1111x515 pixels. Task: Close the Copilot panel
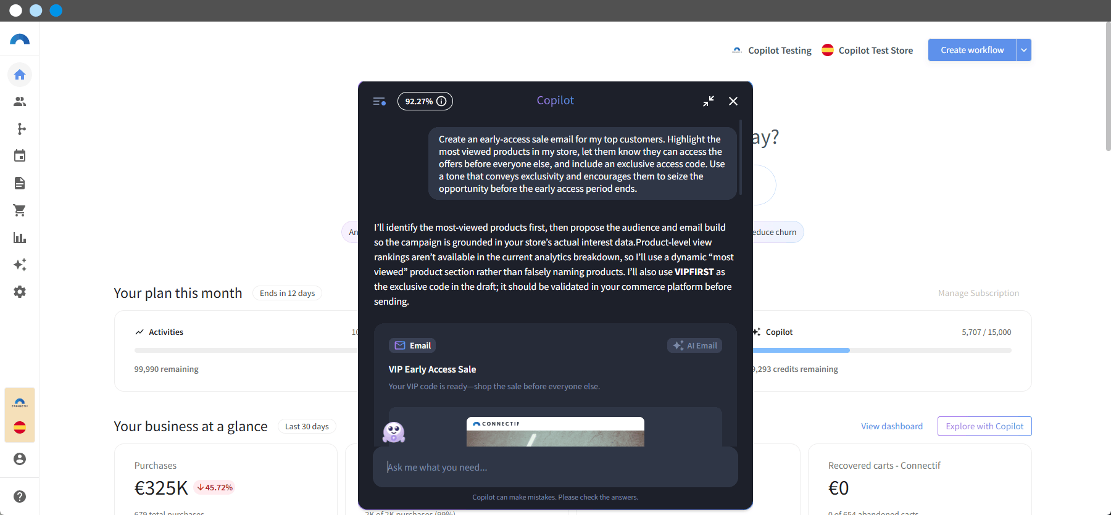pos(733,101)
